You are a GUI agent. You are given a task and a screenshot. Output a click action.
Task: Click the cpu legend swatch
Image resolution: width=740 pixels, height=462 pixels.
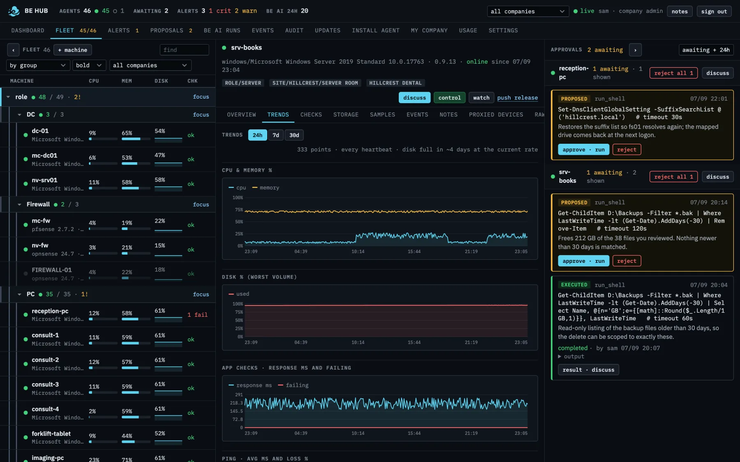[x=231, y=188]
